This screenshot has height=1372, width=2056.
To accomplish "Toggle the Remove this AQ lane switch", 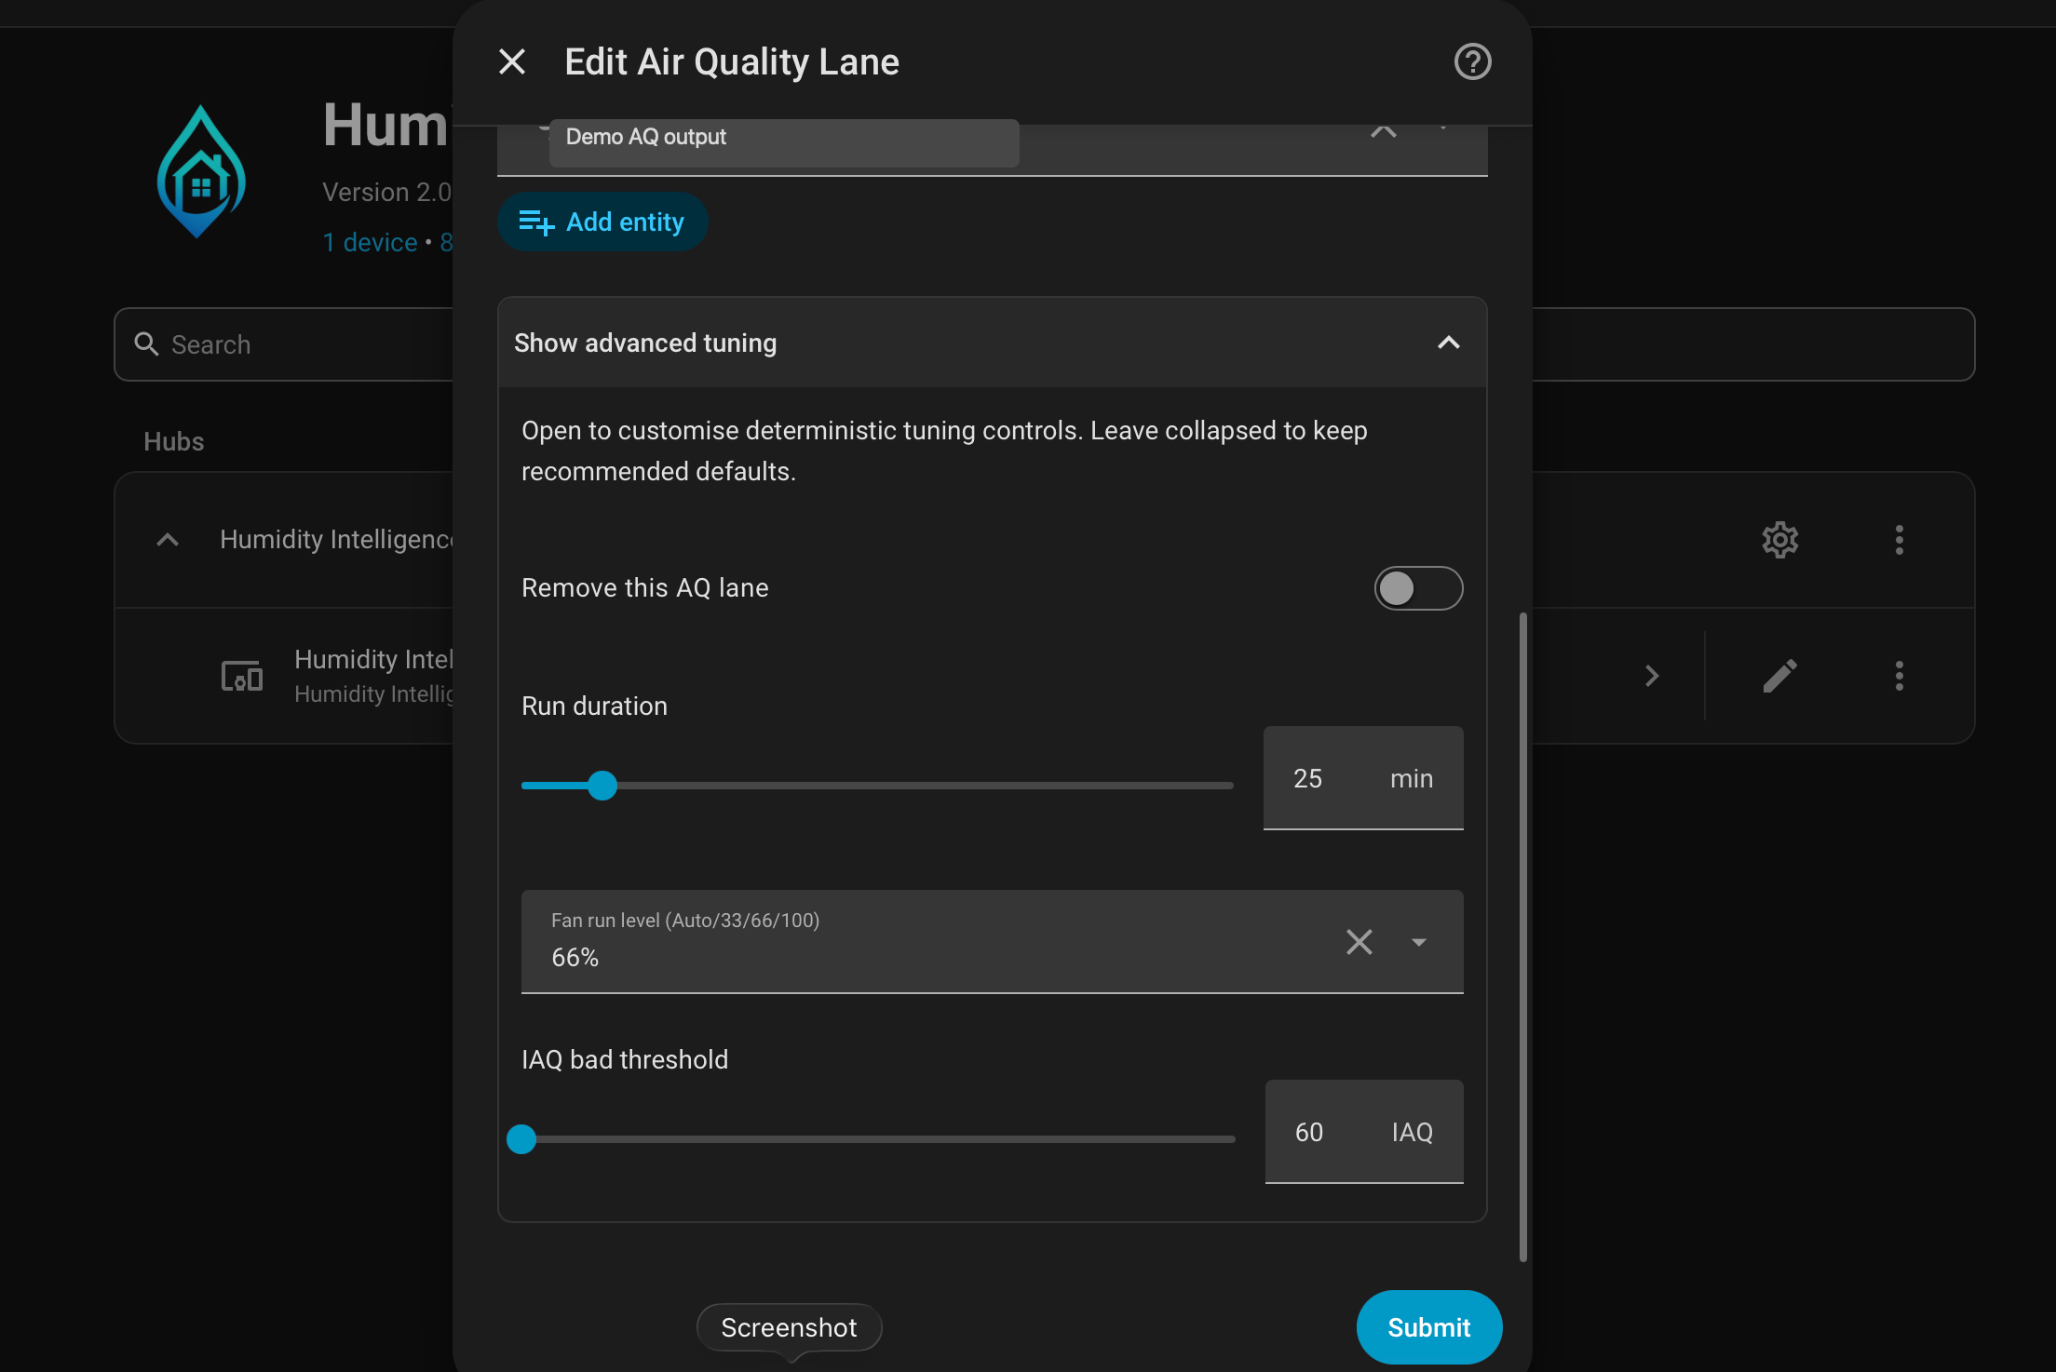I will [1418, 588].
